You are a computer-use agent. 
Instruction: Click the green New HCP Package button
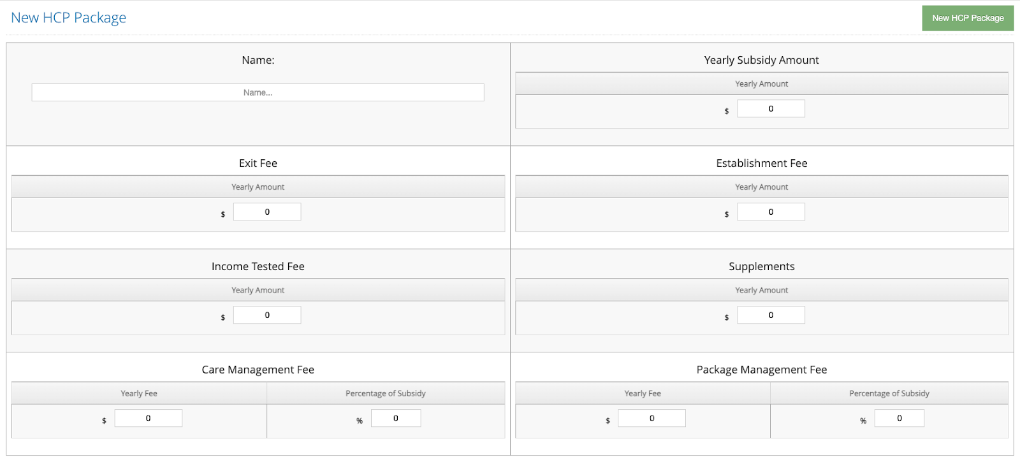tap(967, 18)
